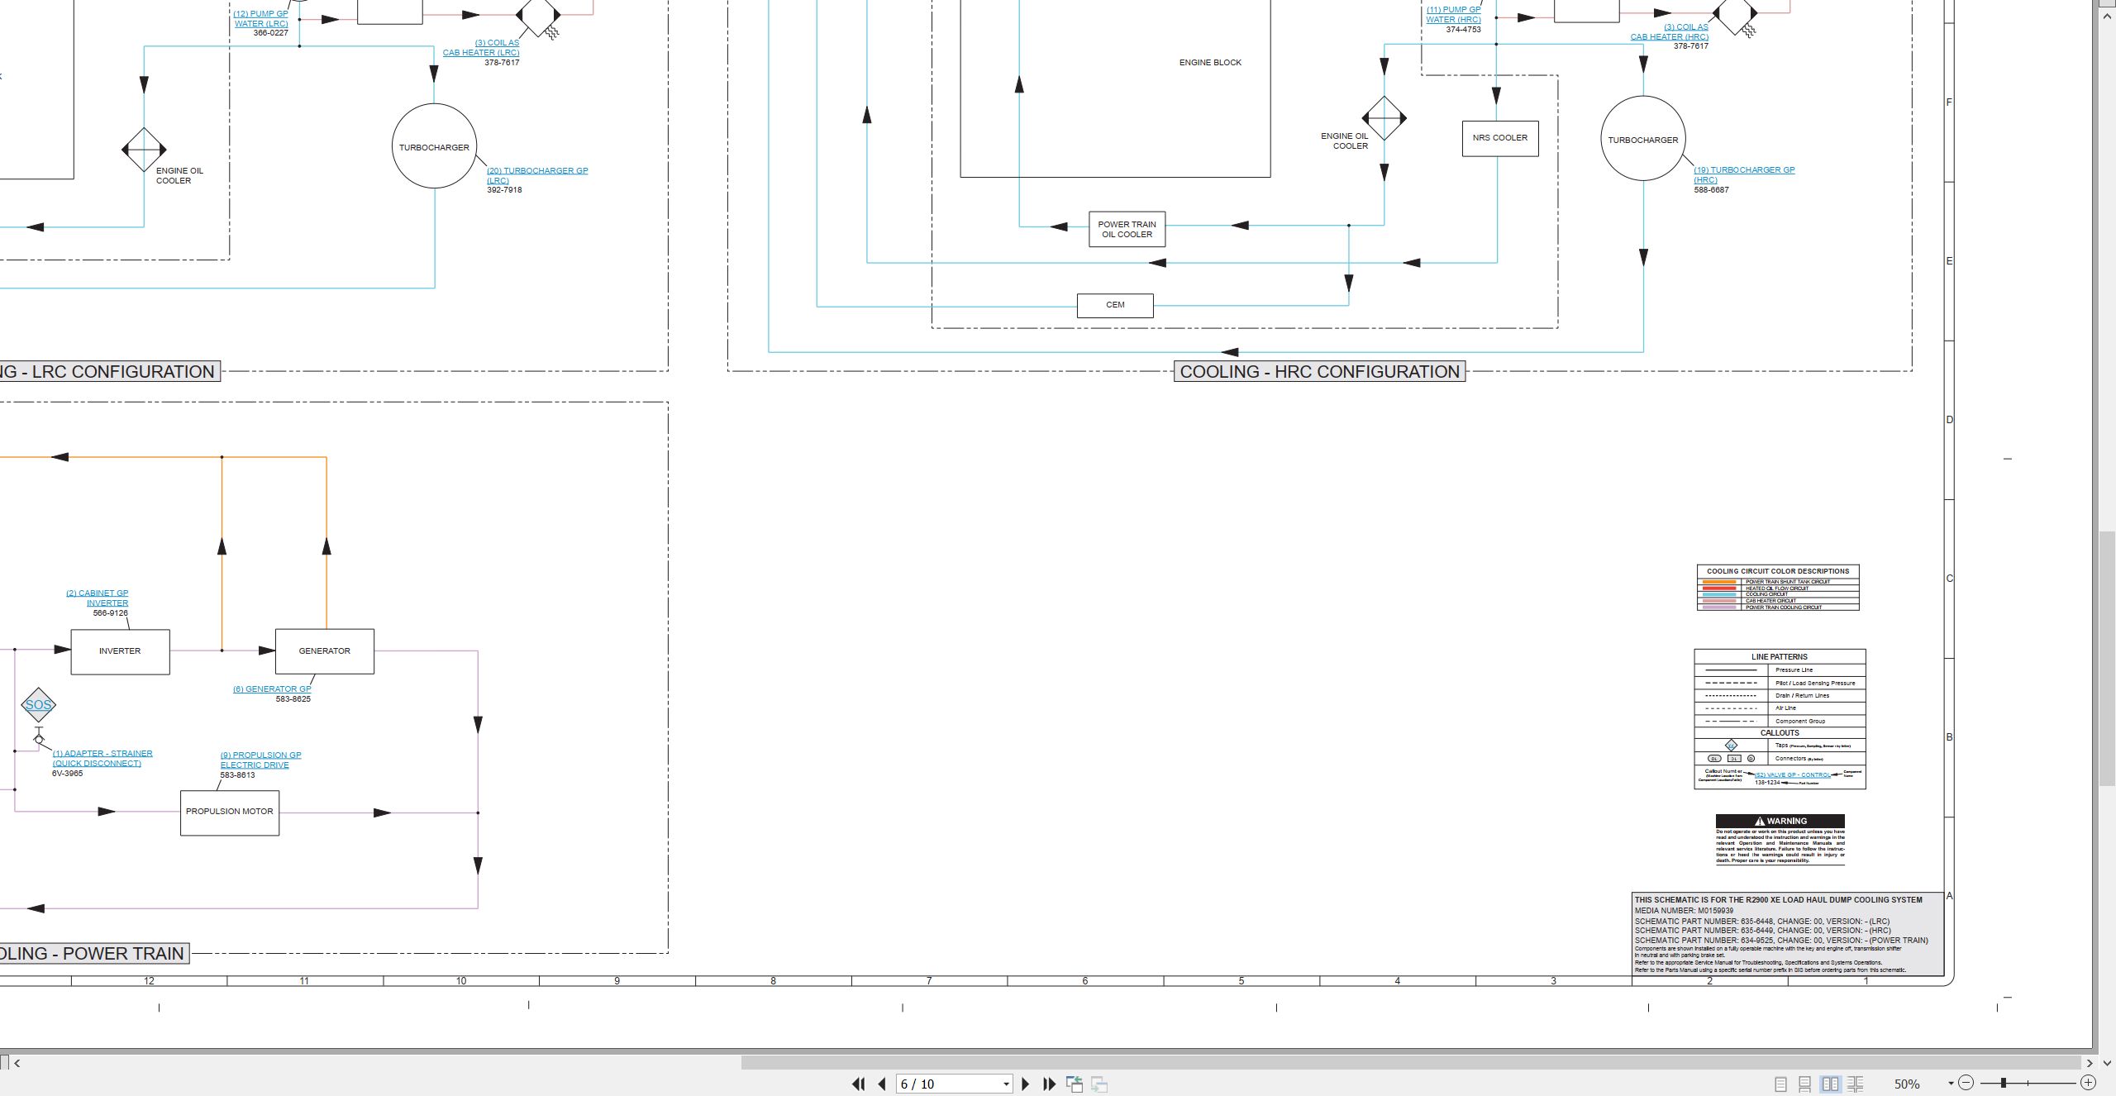Click the vertical scrollbar thumb
Screen dimensions: 2116x1096
[2108, 659]
